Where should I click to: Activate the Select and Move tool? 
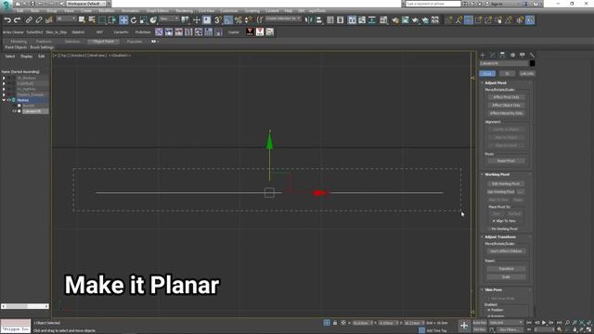[123, 20]
